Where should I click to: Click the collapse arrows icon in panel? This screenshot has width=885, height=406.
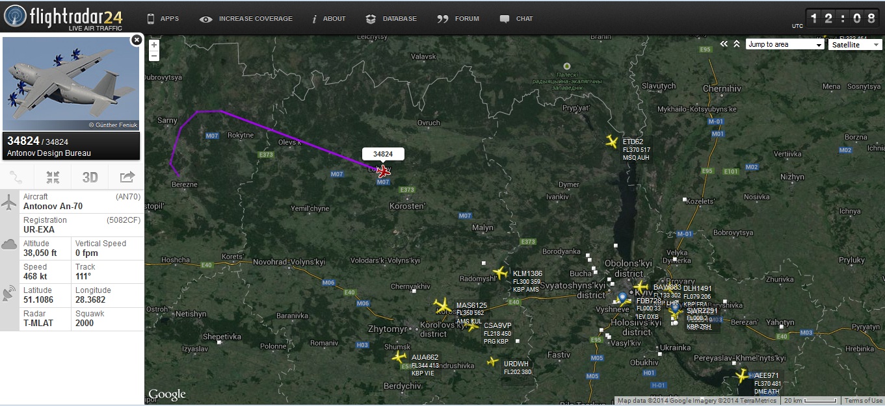point(53,177)
